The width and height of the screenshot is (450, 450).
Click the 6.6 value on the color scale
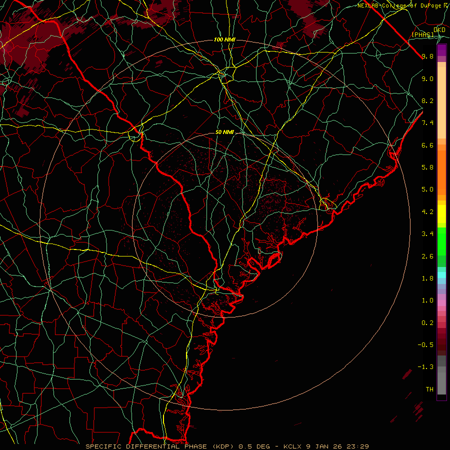[427, 145]
